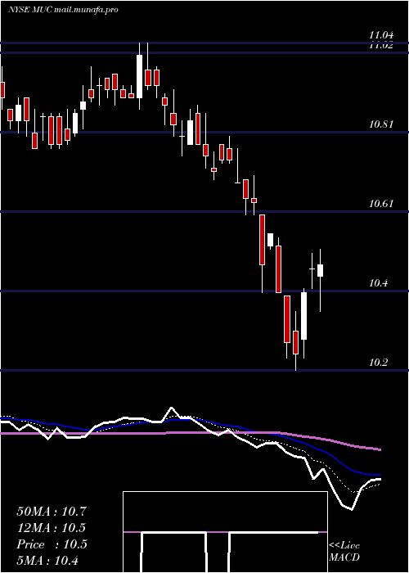Click the 12MA : 10.5 readout
409x573 pixels.
coord(52,528)
